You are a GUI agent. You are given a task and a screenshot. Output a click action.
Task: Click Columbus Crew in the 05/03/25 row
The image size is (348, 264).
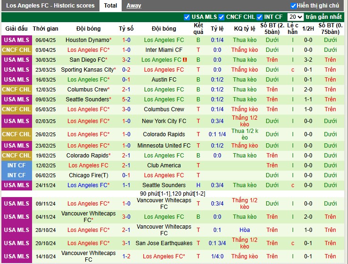click(164, 109)
